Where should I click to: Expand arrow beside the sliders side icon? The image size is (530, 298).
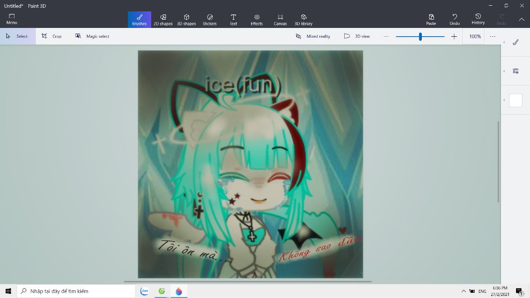pos(504,71)
